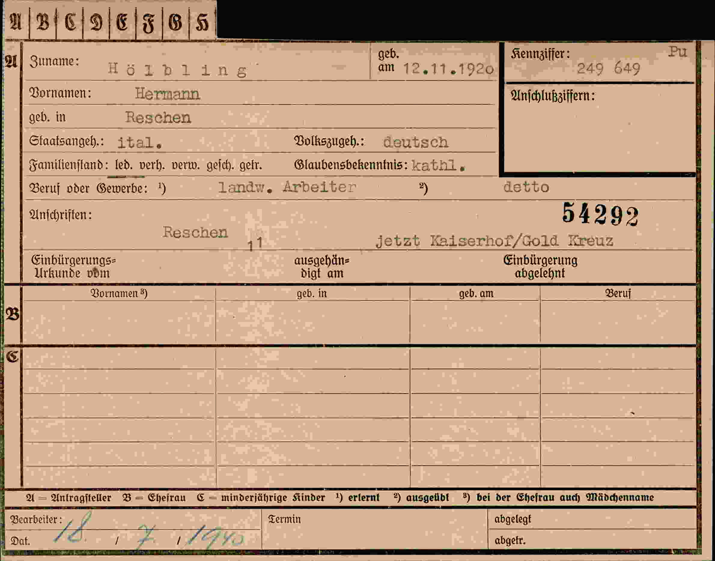Click the 'Beruf oder Gewerbe:' label

(89, 189)
